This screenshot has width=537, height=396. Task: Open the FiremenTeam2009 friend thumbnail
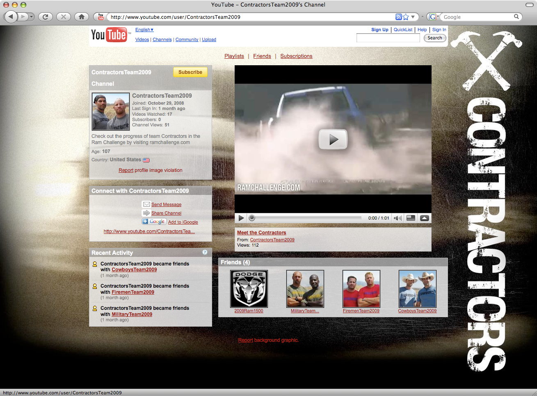[x=361, y=288]
